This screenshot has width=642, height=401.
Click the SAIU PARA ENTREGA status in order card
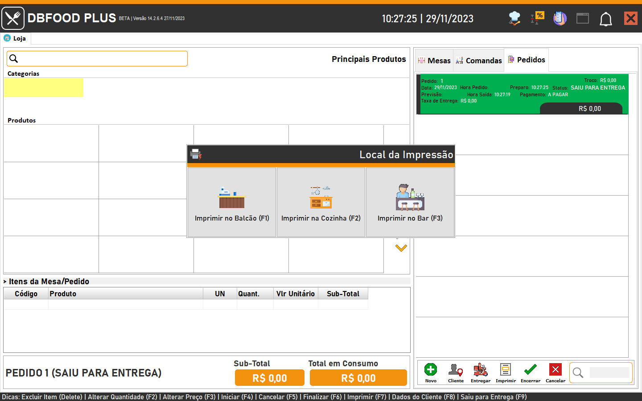tap(598, 88)
